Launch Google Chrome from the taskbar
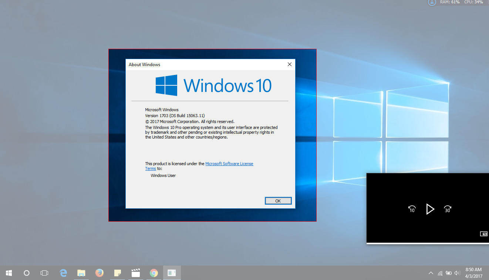This screenshot has height=280, width=489. pyautogui.click(x=154, y=273)
